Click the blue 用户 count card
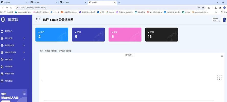227x102 pixels. [52, 34]
